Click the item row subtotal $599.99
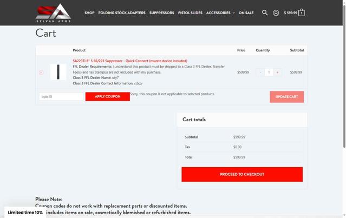Viewport: 346px width, 218px height. [x=296, y=72]
